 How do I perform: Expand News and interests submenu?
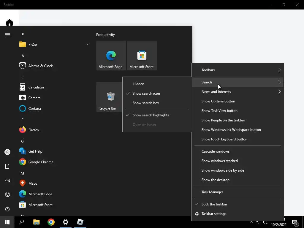pyautogui.click(x=237, y=92)
